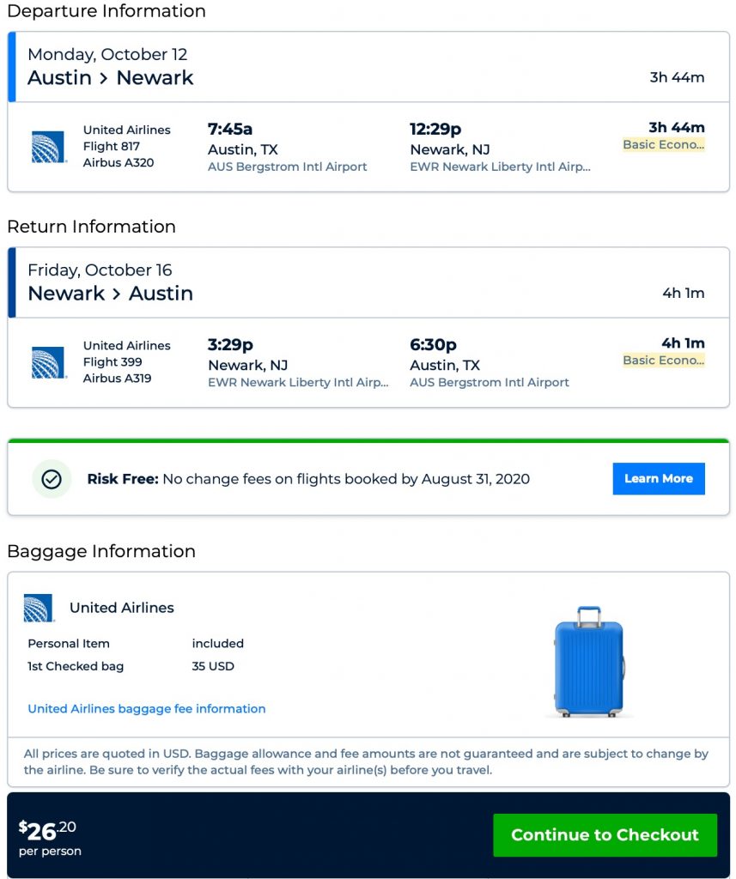Click the Risk Free checkmark icon
Screen dimensions: 736x879
[x=52, y=479]
